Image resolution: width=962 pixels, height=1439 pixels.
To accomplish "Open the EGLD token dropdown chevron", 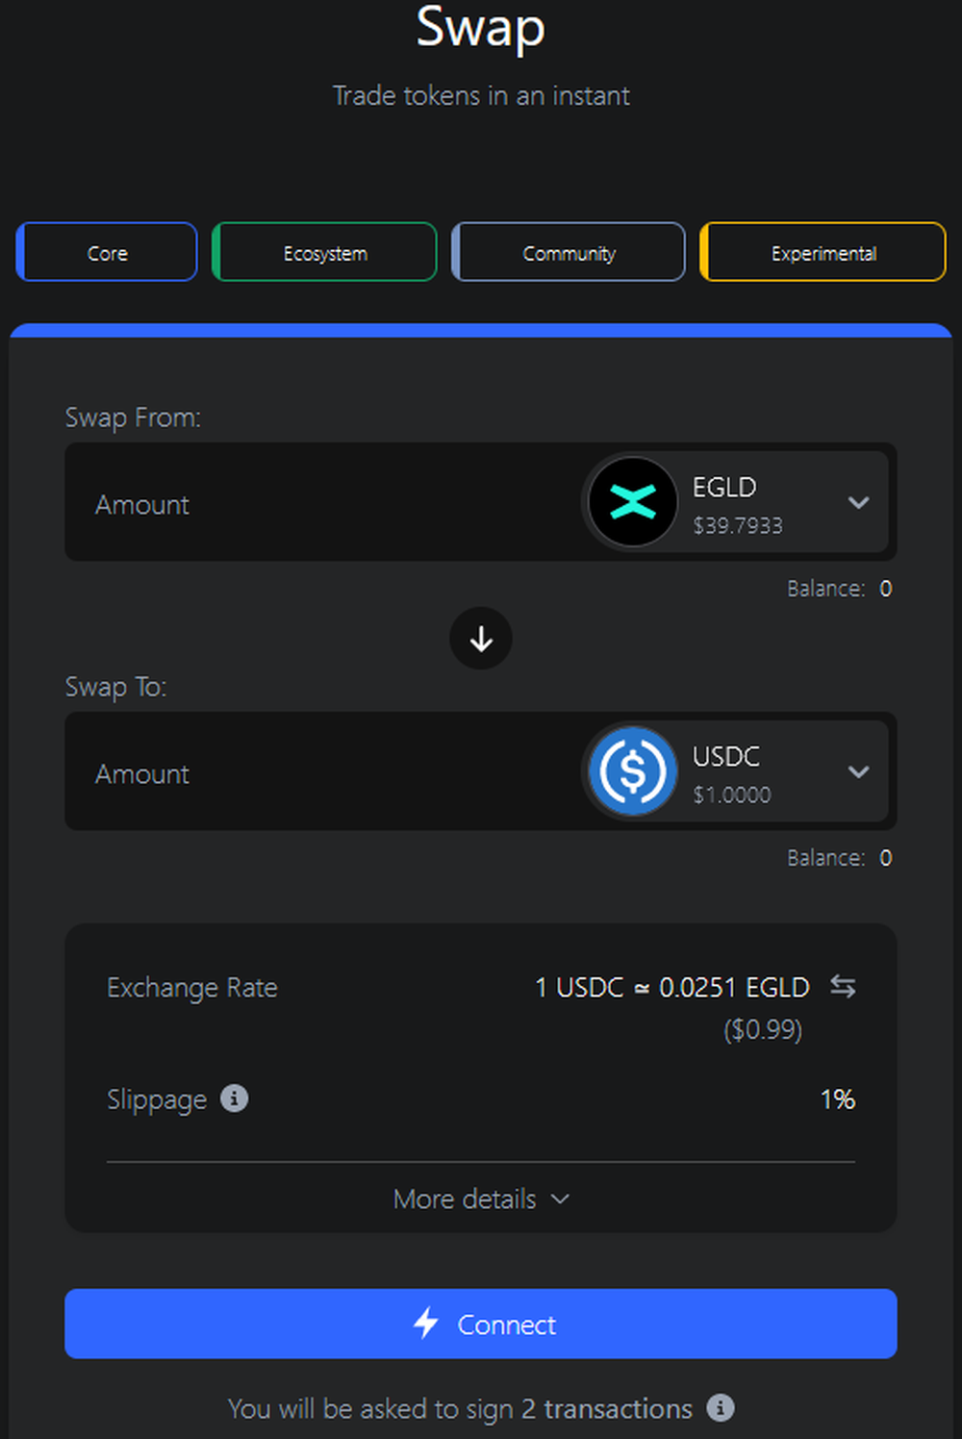I will click(x=858, y=502).
